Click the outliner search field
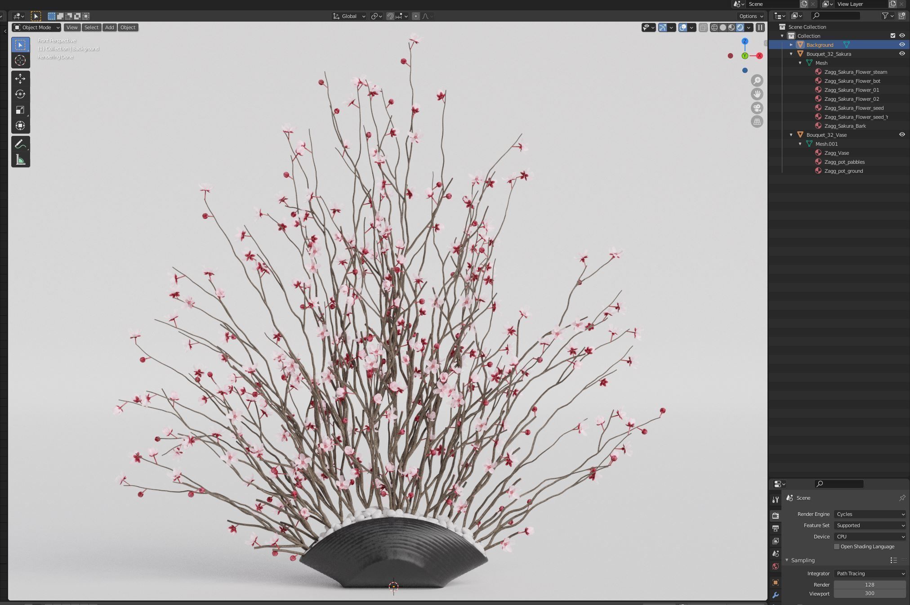 coord(835,16)
